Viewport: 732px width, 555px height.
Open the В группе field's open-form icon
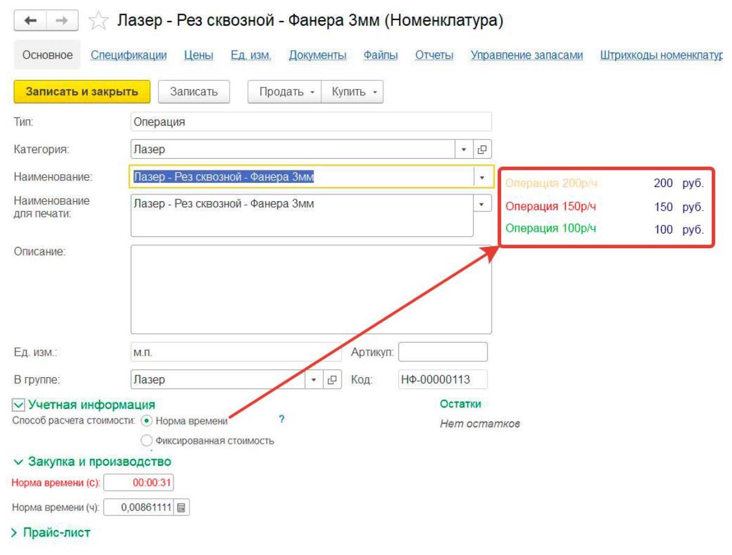click(332, 380)
